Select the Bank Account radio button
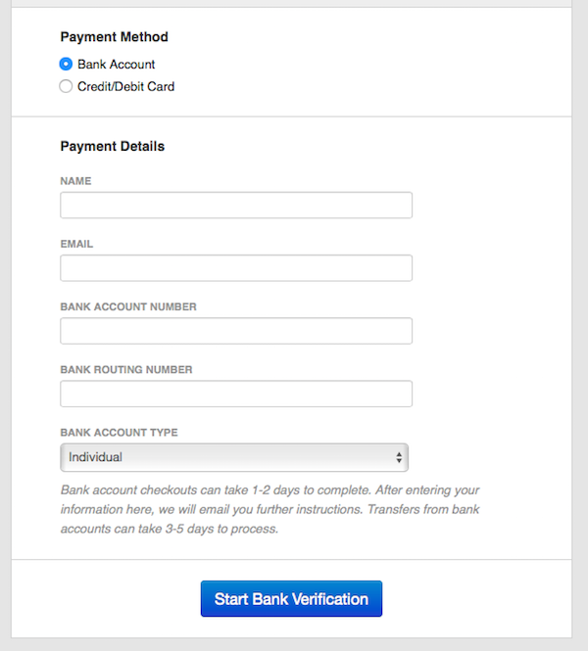This screenshot has height=651, width=588. tap(66, 65)
